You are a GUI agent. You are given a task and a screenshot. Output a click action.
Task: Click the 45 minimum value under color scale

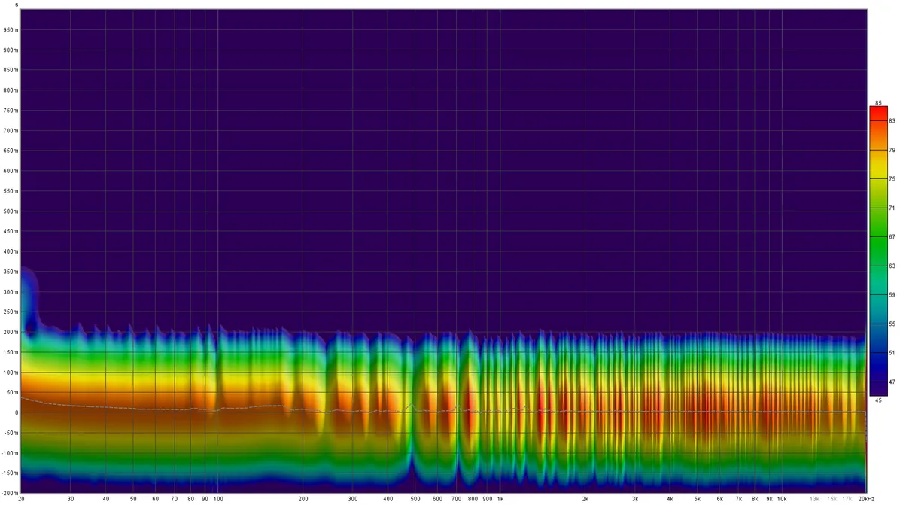(877, 400)
